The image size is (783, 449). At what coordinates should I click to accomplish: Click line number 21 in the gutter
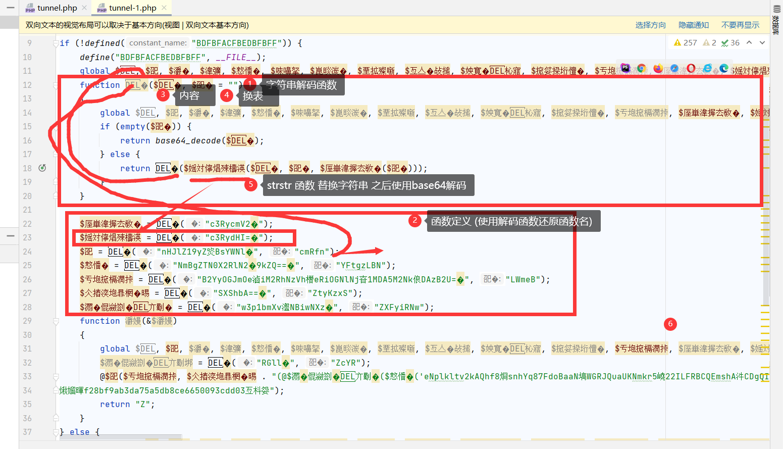(27, 210)
